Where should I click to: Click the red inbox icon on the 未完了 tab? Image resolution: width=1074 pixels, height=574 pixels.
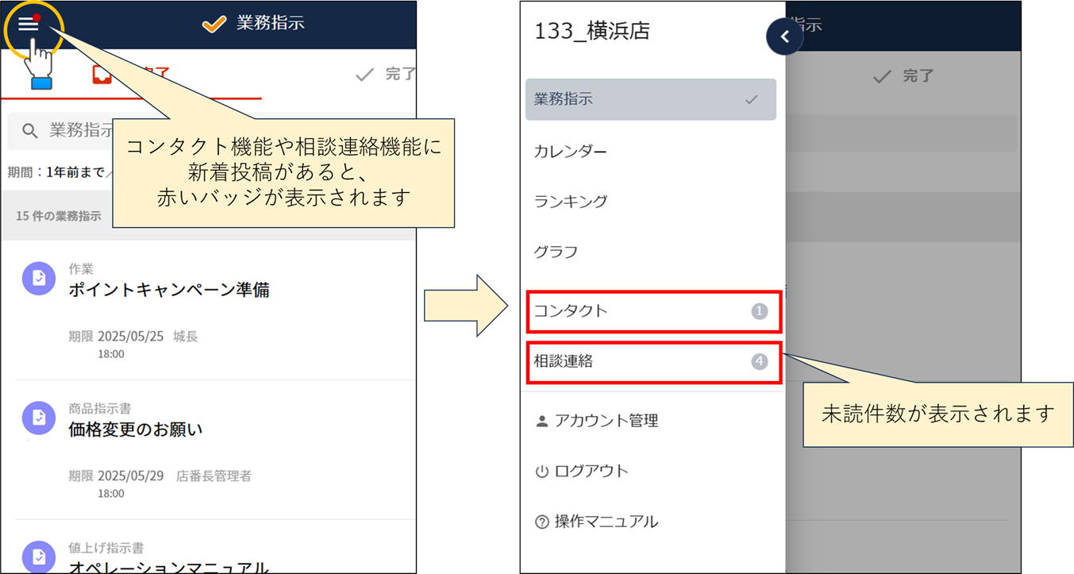(101, 75)
